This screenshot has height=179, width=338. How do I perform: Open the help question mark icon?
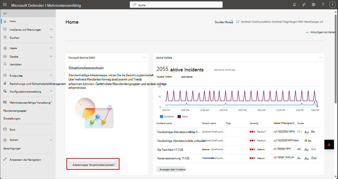[323, 5]
